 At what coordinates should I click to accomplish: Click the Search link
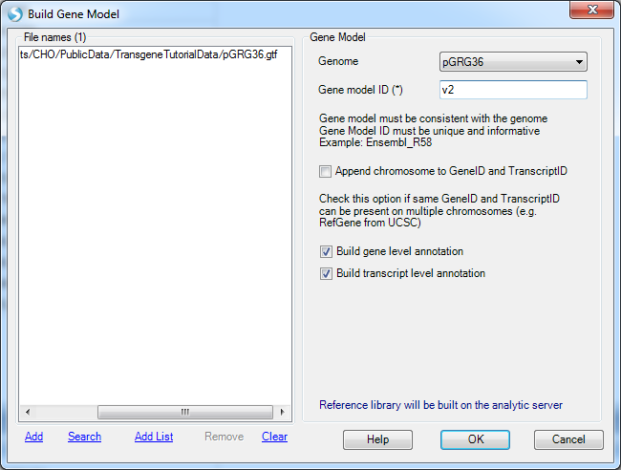[84, 437]
